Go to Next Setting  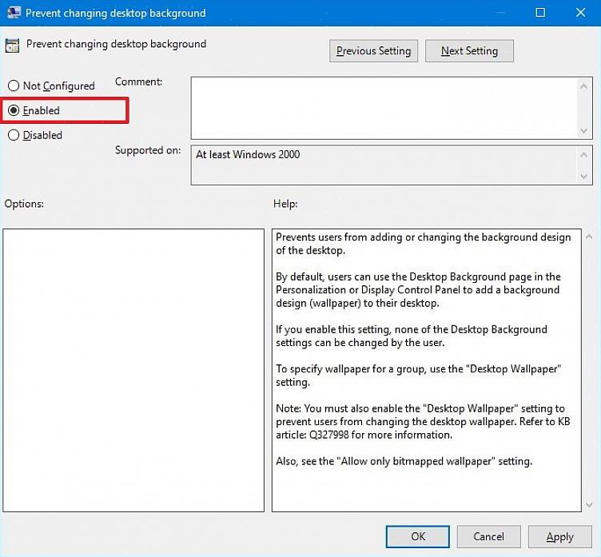(x=469, y=51)
